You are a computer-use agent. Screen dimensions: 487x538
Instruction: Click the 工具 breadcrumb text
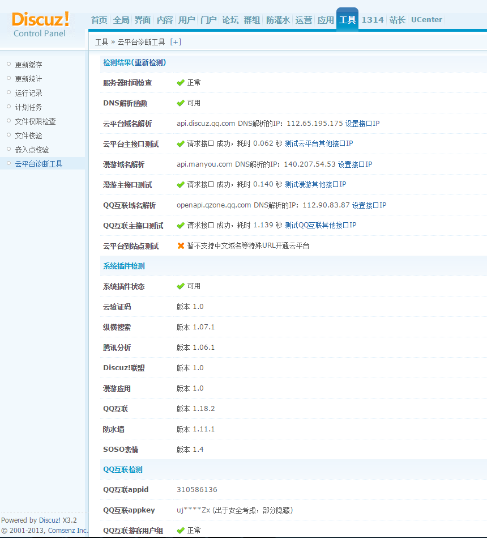pyautogui.click(x=101, y=42)
